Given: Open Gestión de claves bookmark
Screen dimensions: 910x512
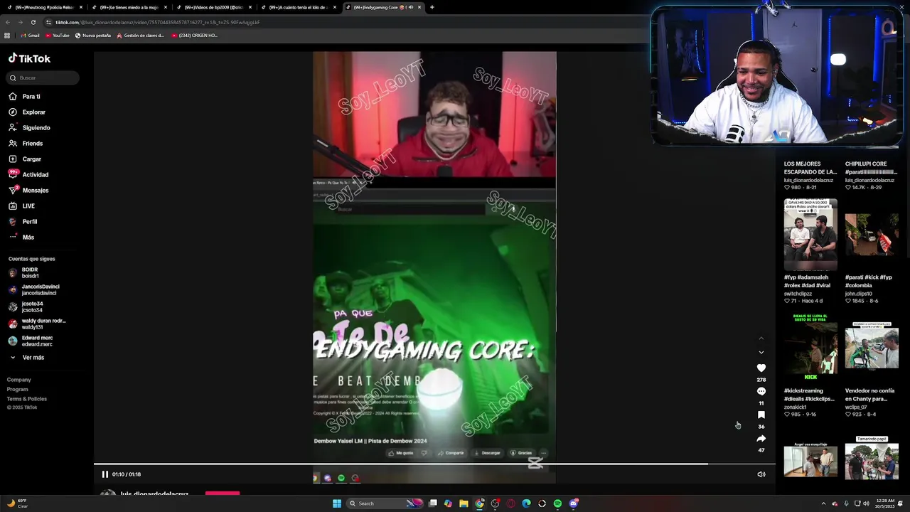Looking at the screenshot, I should (140, 36).
